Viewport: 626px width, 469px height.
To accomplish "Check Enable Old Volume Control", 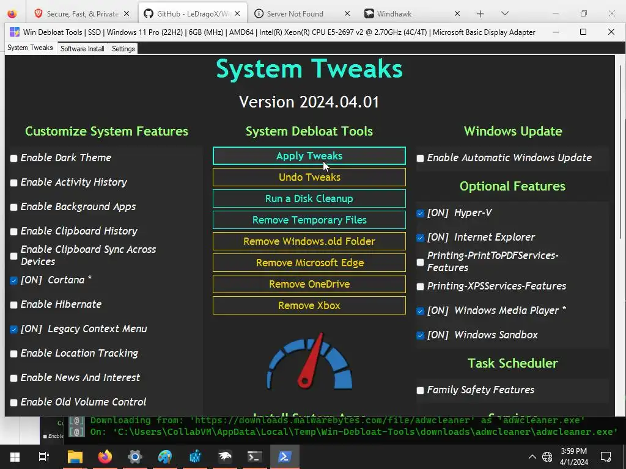I will (x=14, y=402).
